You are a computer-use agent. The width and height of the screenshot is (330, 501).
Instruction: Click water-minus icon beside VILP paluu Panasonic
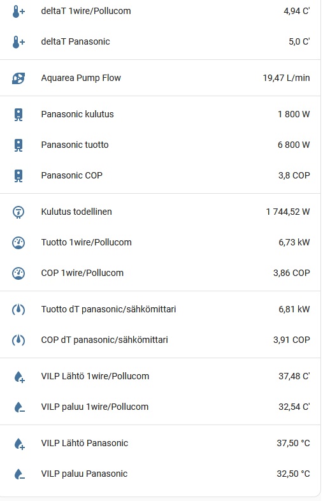pyautogui.click(x=19, y=474)
